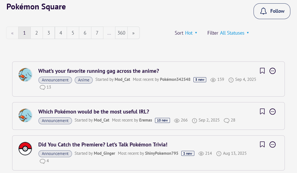
Task: Select page 1 in pagination
Action: pyautogui.click(x=24, y=33)
